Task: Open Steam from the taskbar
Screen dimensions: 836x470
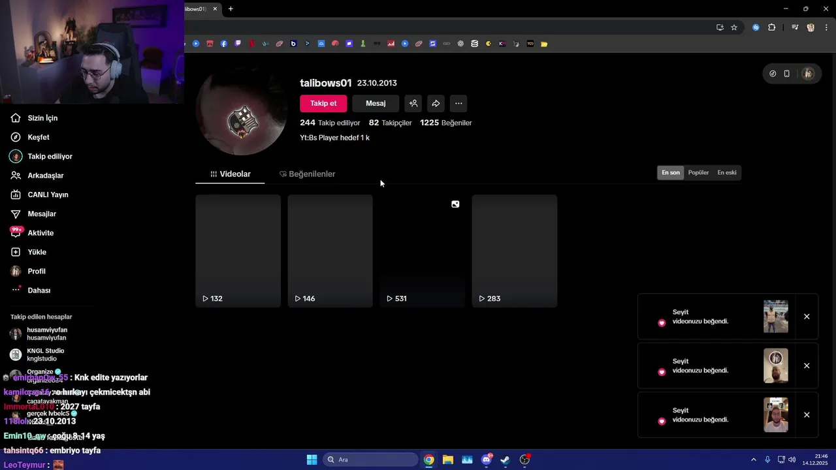Action: click(506, 460)
